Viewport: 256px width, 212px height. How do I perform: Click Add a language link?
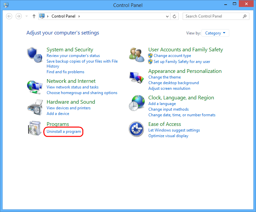point(162,104)
